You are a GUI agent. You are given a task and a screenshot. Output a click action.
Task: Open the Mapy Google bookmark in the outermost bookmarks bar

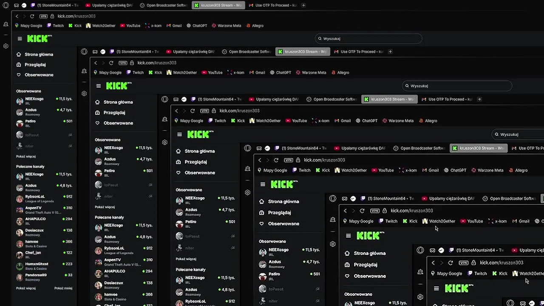[28, 25]
